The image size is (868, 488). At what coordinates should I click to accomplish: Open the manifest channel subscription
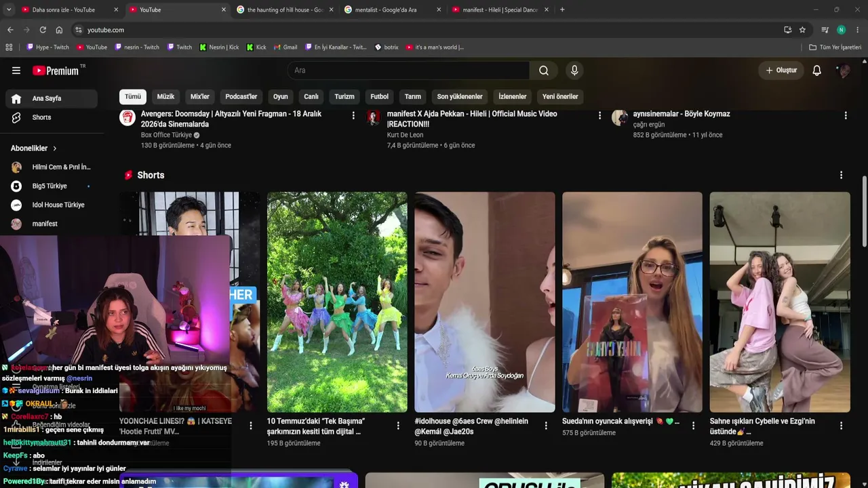tap(52, 224)
